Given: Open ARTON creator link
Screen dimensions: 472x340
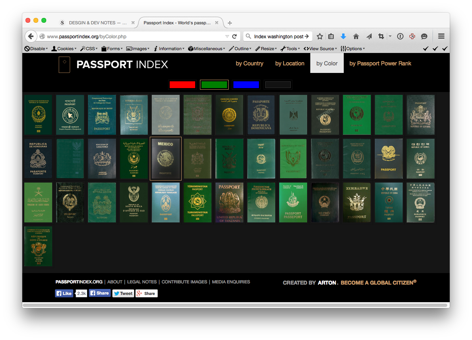Looking at the screenshot, I should (327, 283).
